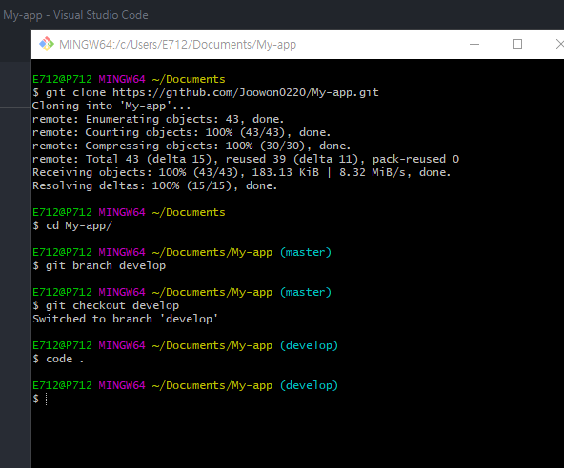Click the 'Resolving deltas: 100%' line
Image resolution: width=564 pixels, height=468 pixels.
coord(154,185)
